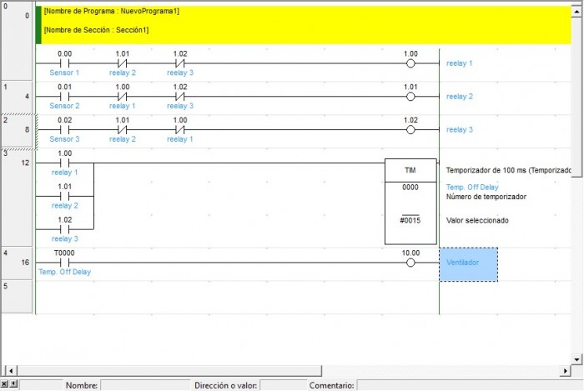Click the Valor seleccionado label

477,220
